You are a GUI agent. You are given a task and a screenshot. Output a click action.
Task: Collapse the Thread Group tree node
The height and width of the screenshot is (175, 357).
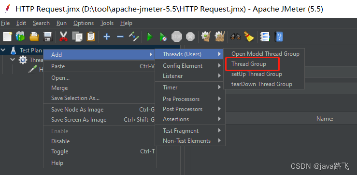pos(13,60)
